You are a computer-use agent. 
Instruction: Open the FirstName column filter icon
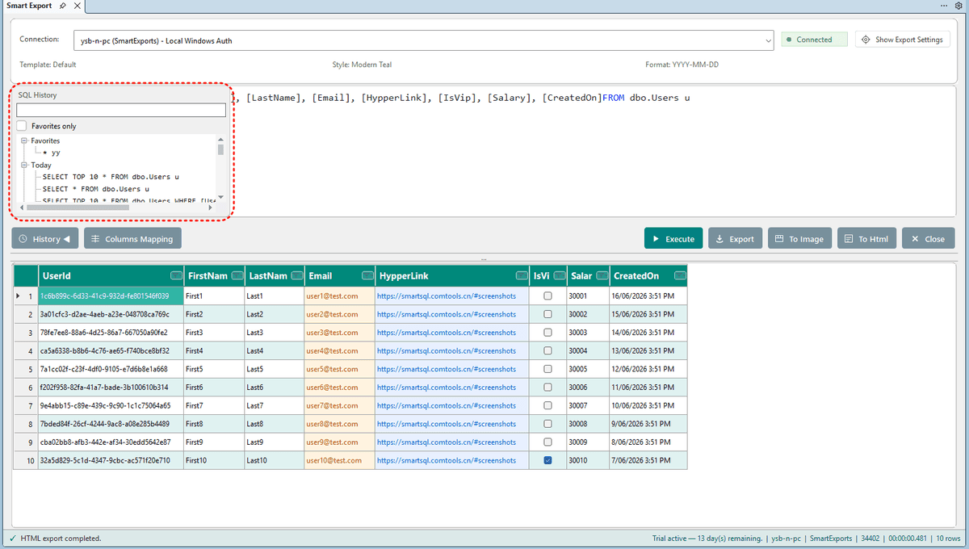click(237, 275)
